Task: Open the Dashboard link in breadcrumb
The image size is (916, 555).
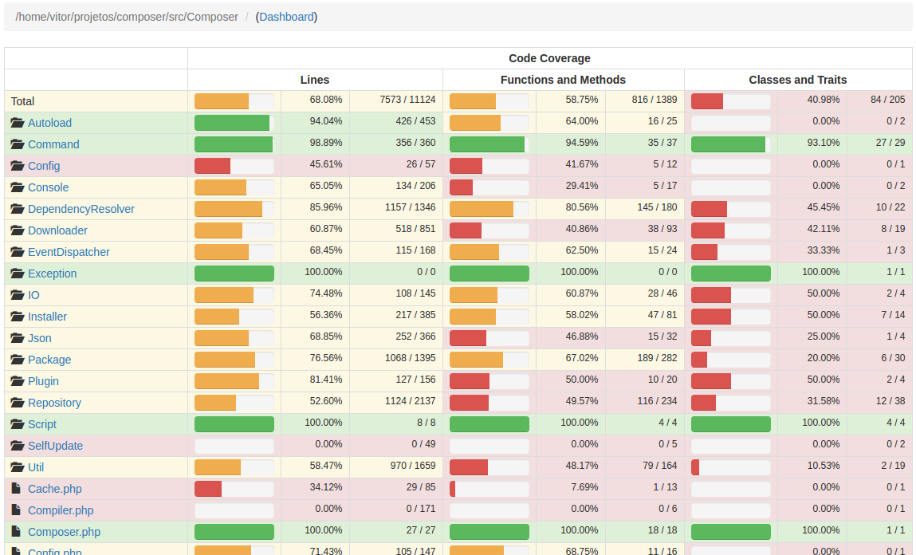Action: click(286, 17)
